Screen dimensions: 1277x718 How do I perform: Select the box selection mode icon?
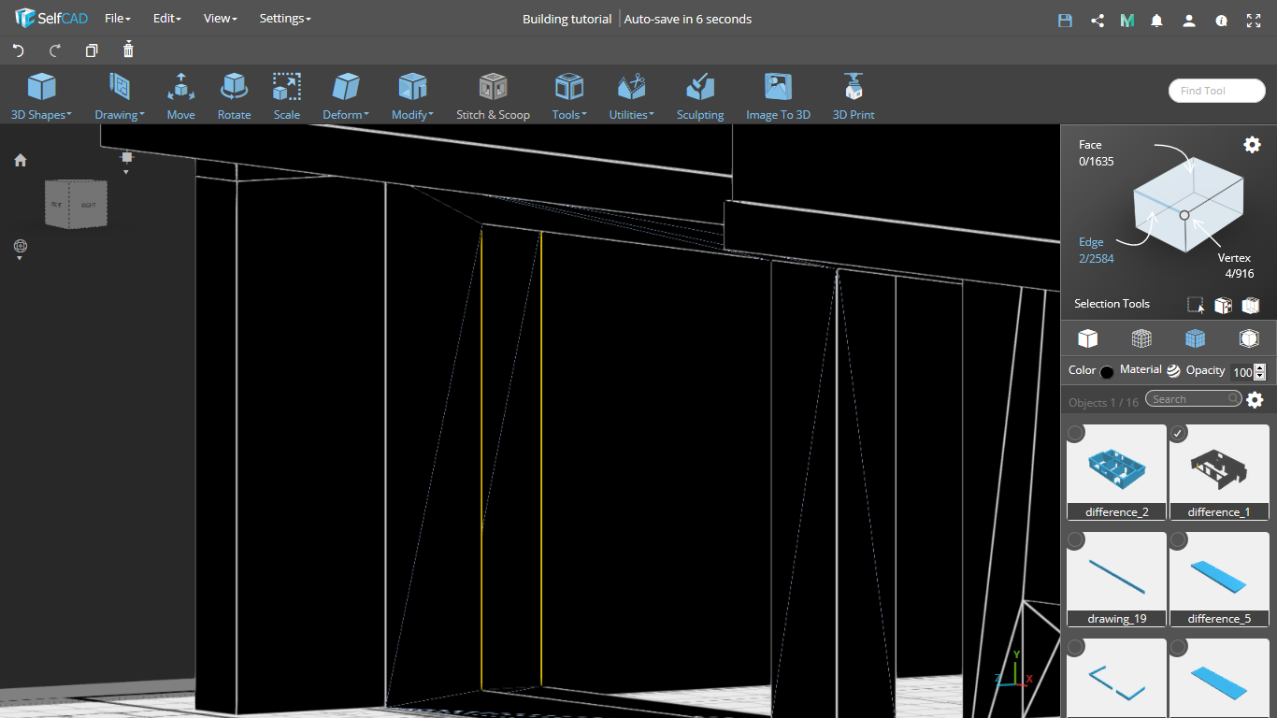(x=1251, y=305)
